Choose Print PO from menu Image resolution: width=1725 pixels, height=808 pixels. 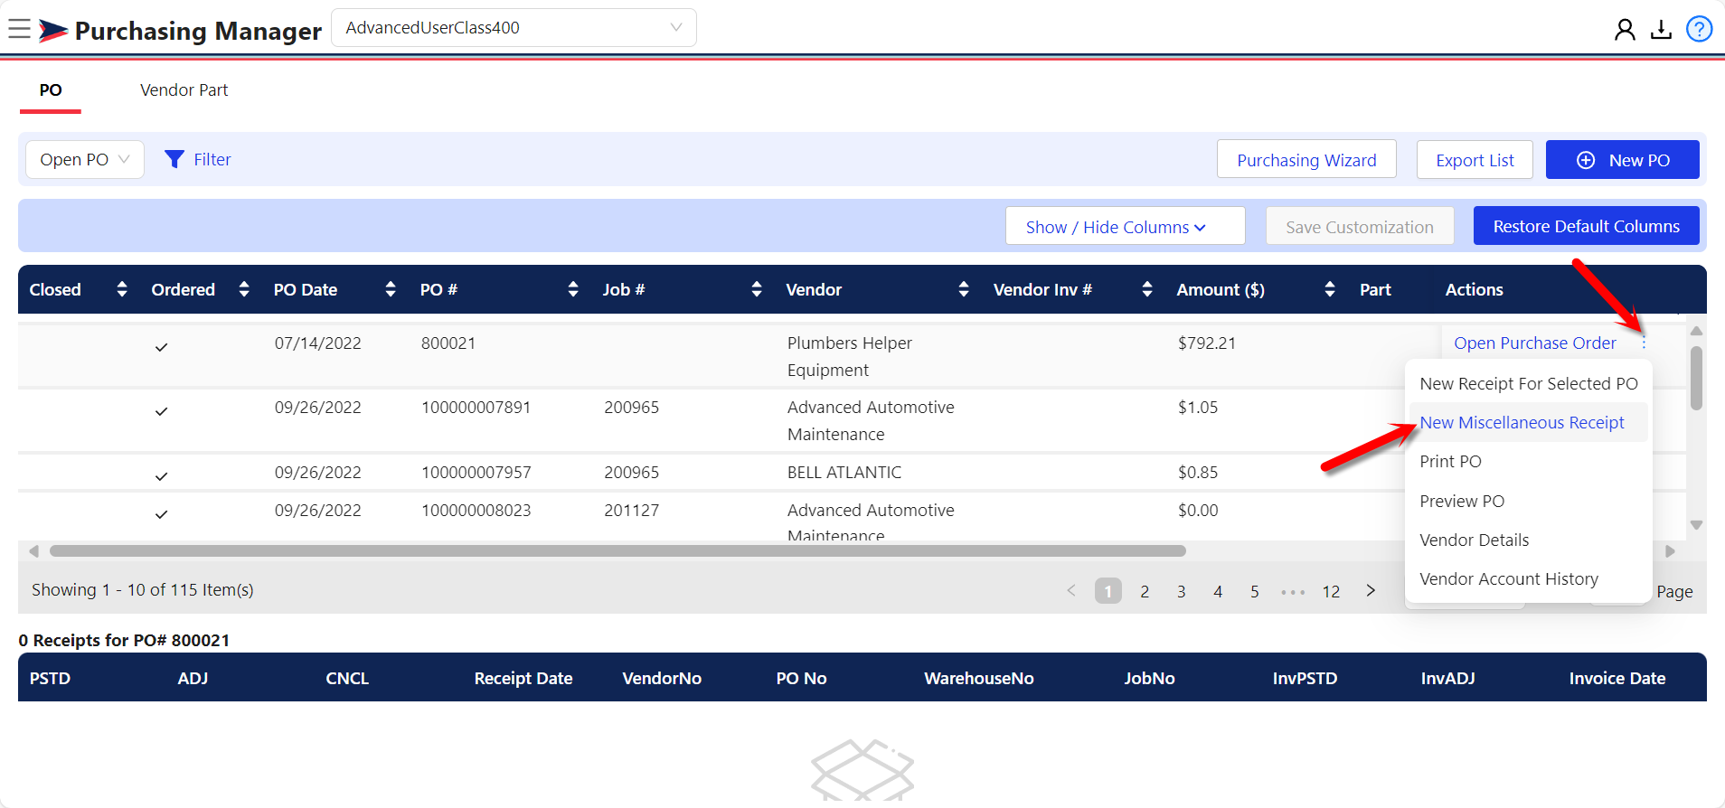point(1528,462)
